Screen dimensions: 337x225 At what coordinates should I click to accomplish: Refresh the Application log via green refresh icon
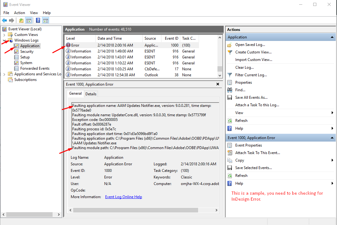click(x=229, y=120)
